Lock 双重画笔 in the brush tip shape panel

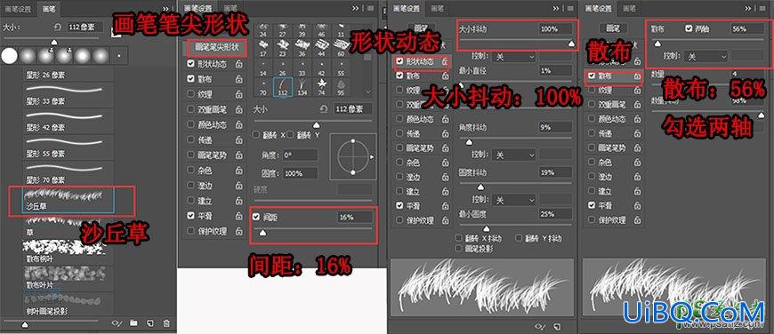(x=239, y=109)
